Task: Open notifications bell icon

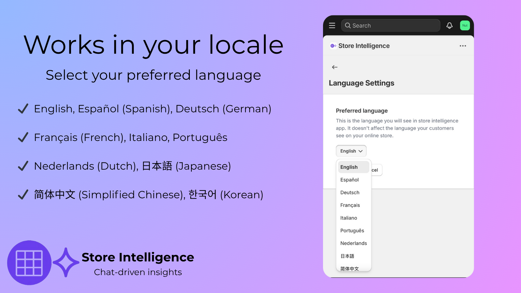Action: point(449,25)
